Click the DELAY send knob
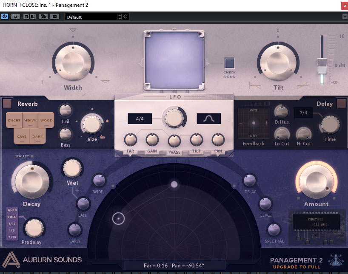 tap(250, 181)
